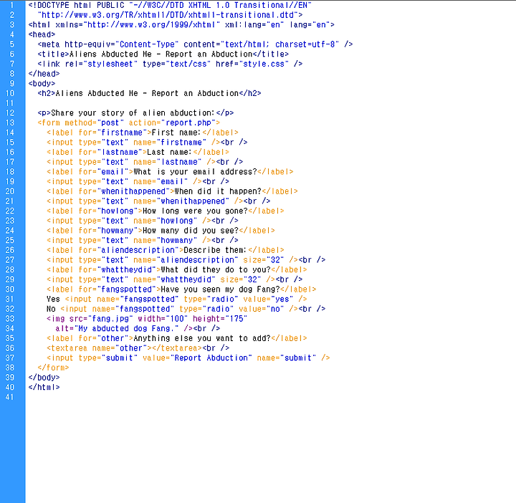Click the input name="howlong" line
This screenshot has width=516, height=503.
pos(143,221)
